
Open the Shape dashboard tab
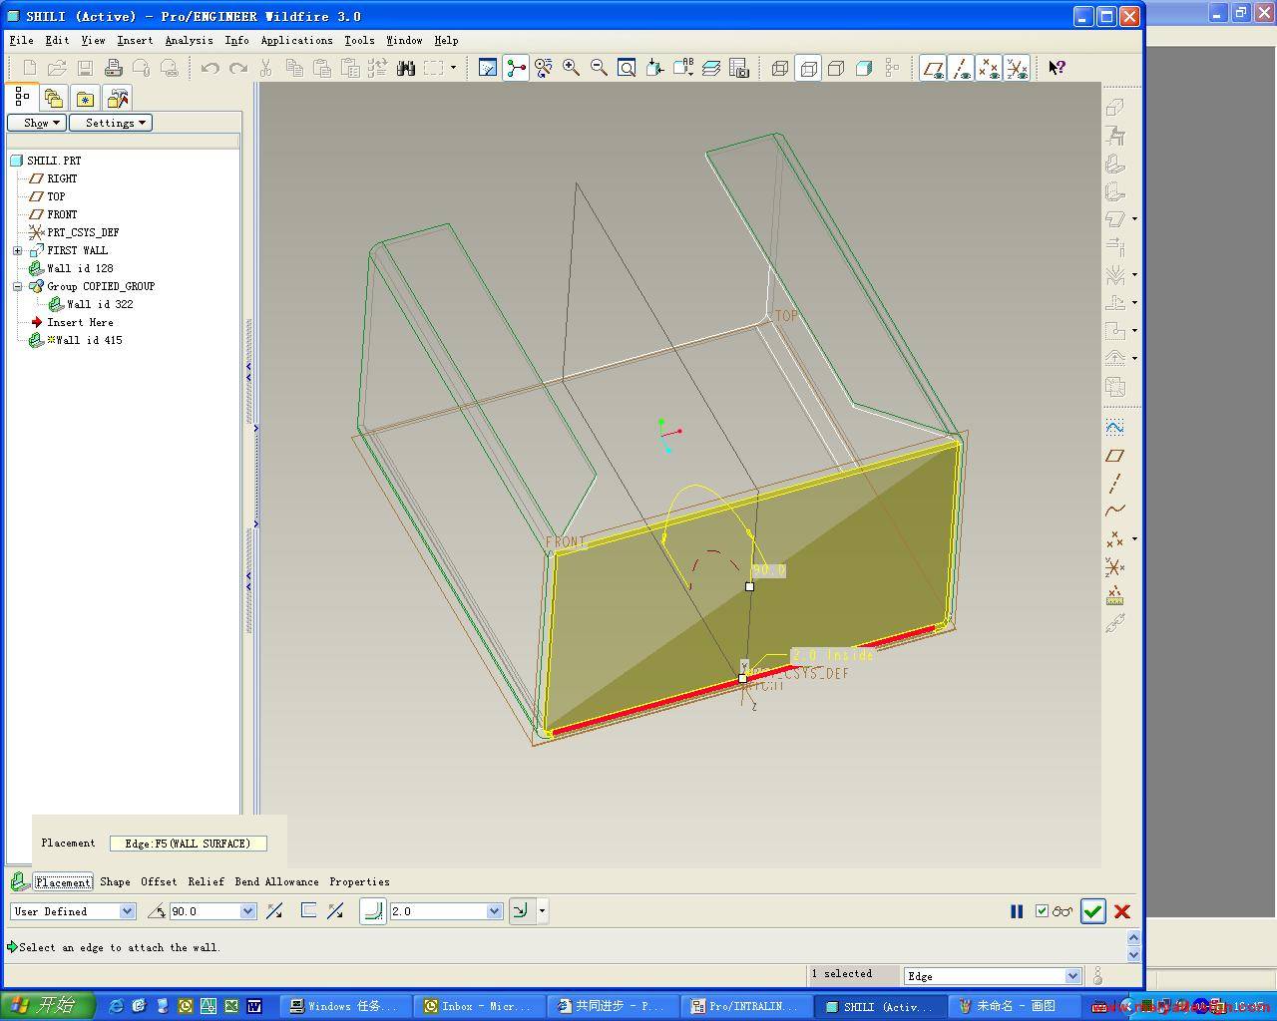(x=115, y=881)
